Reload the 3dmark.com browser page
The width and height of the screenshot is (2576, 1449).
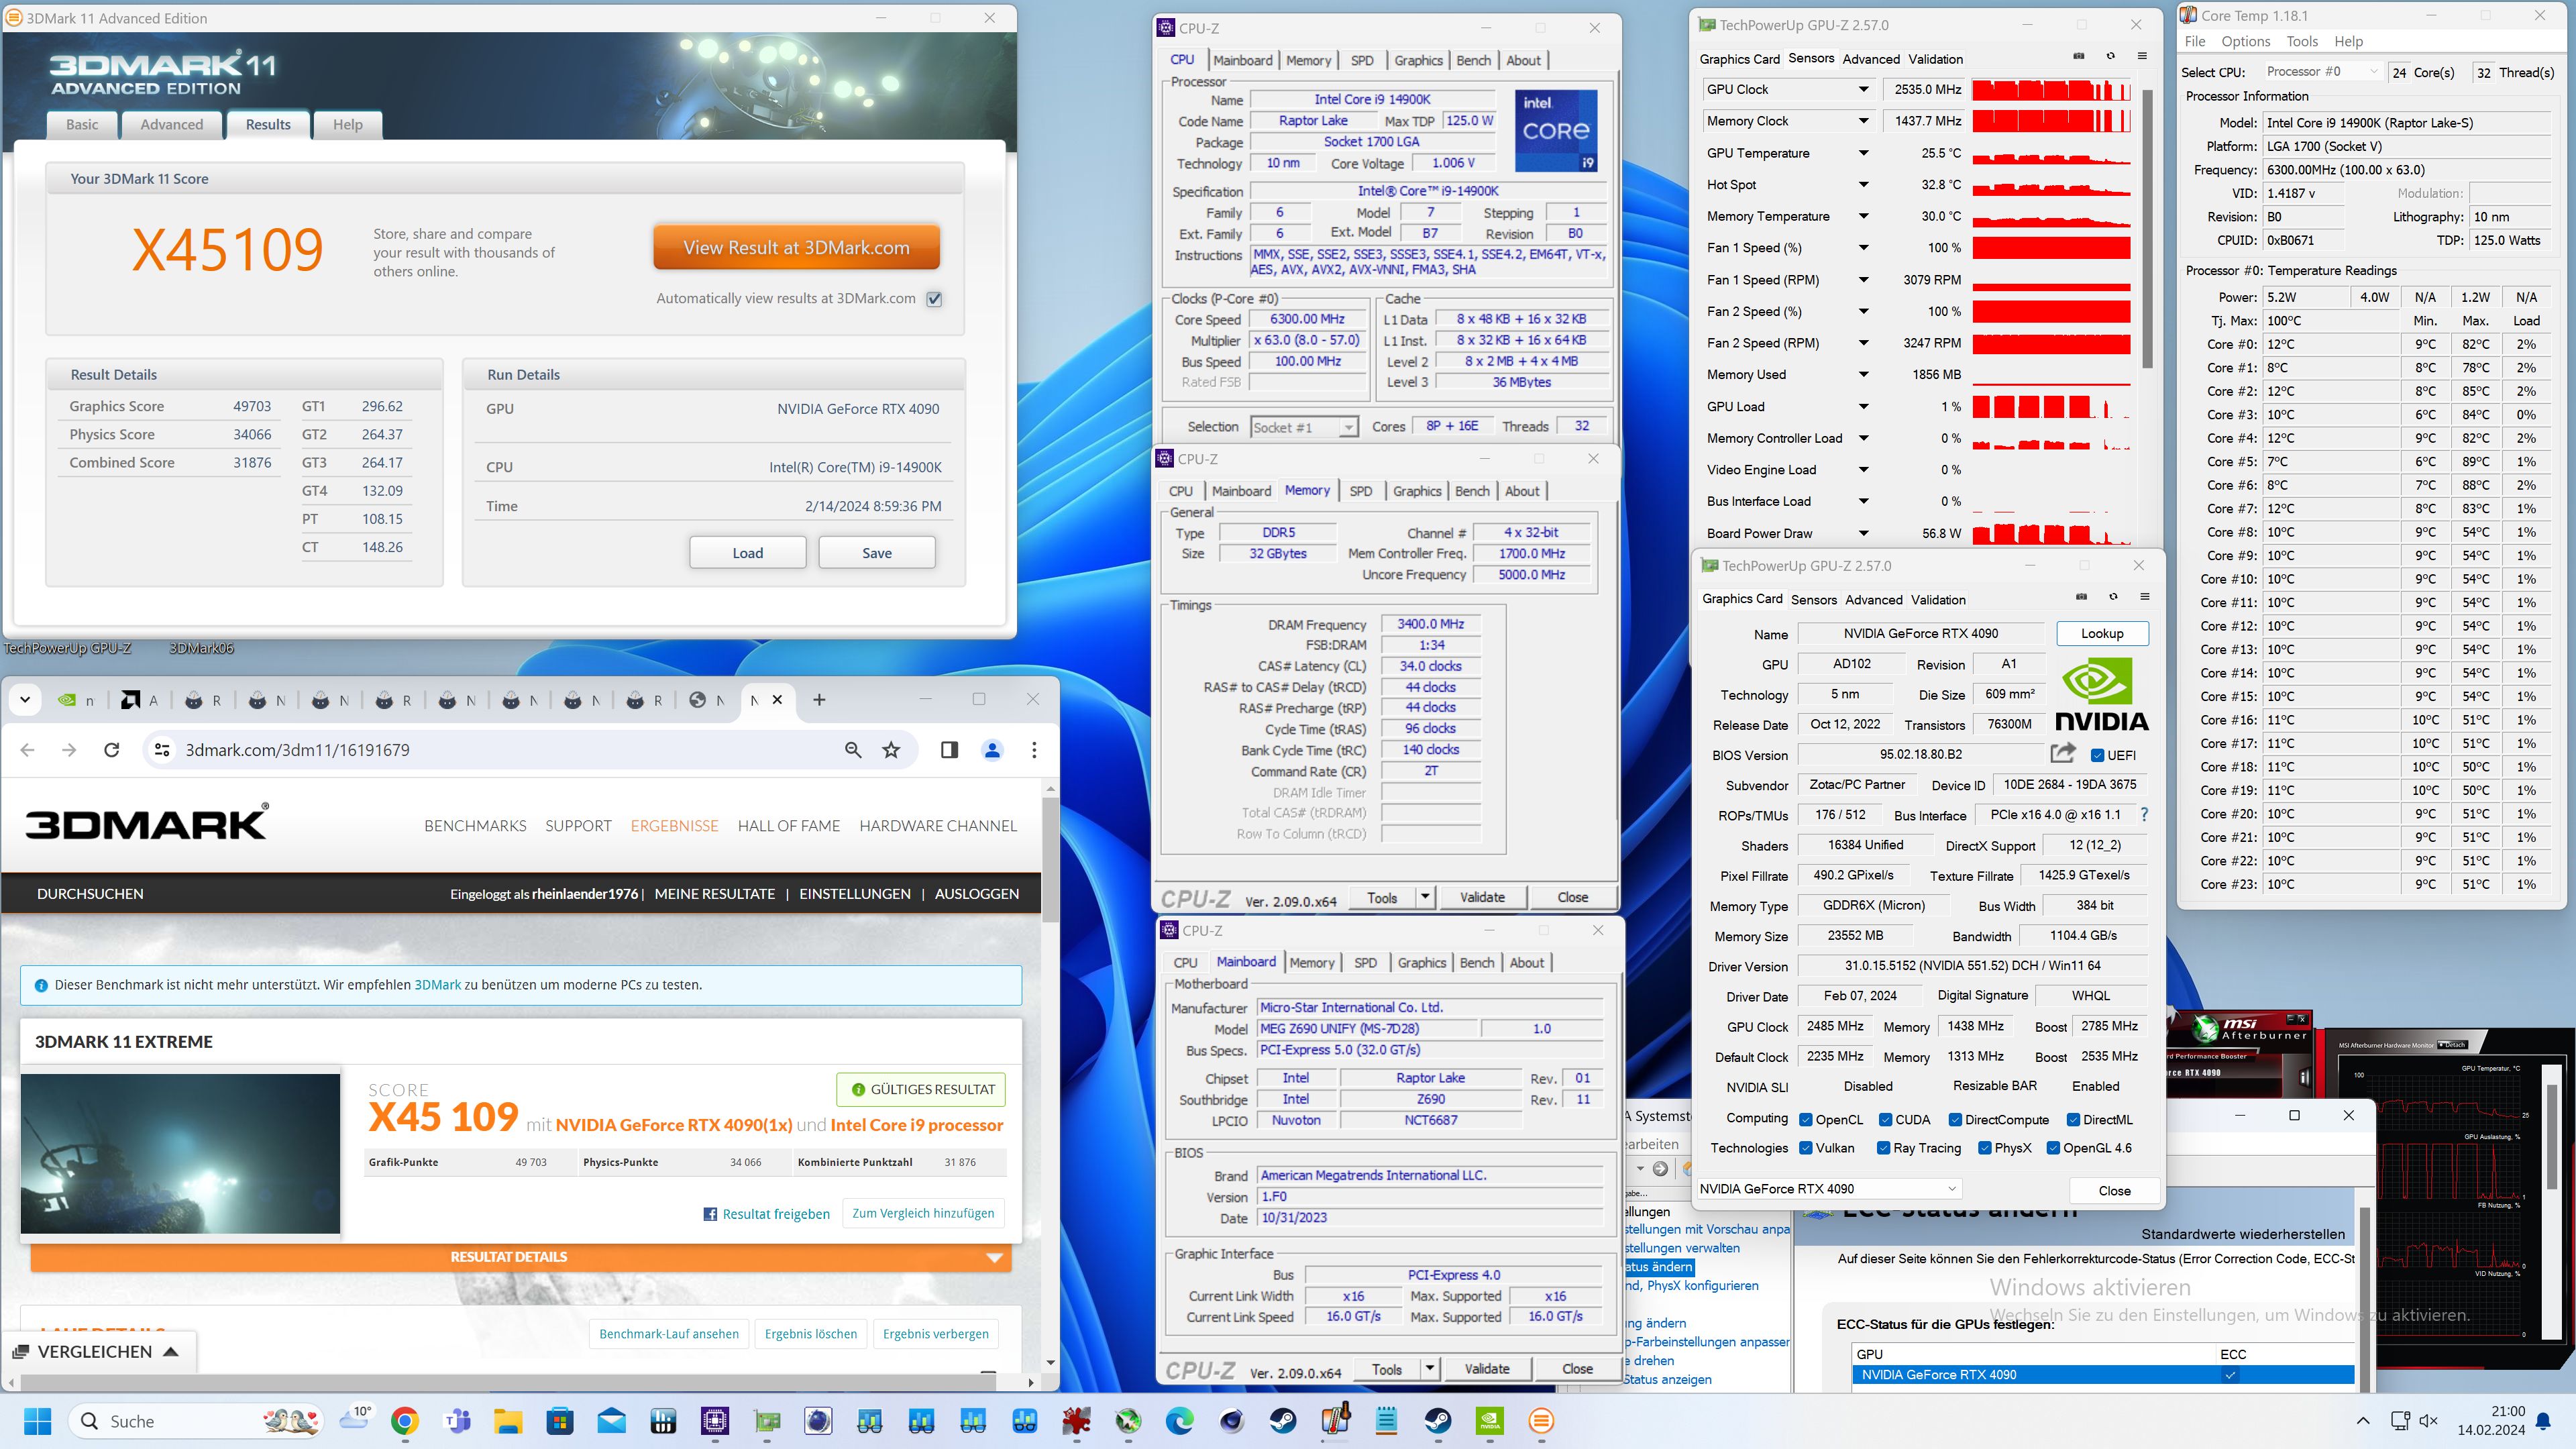coord(112,750)
